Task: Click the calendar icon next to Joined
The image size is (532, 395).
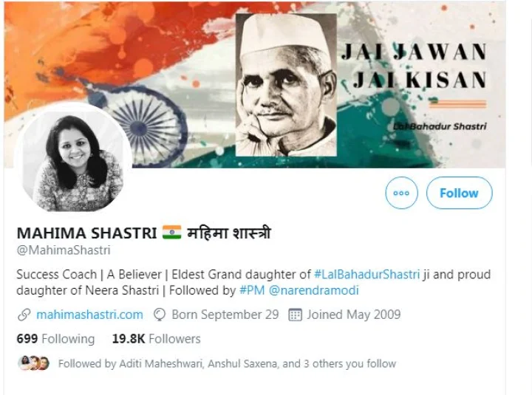Action: [x=295, y=315]
